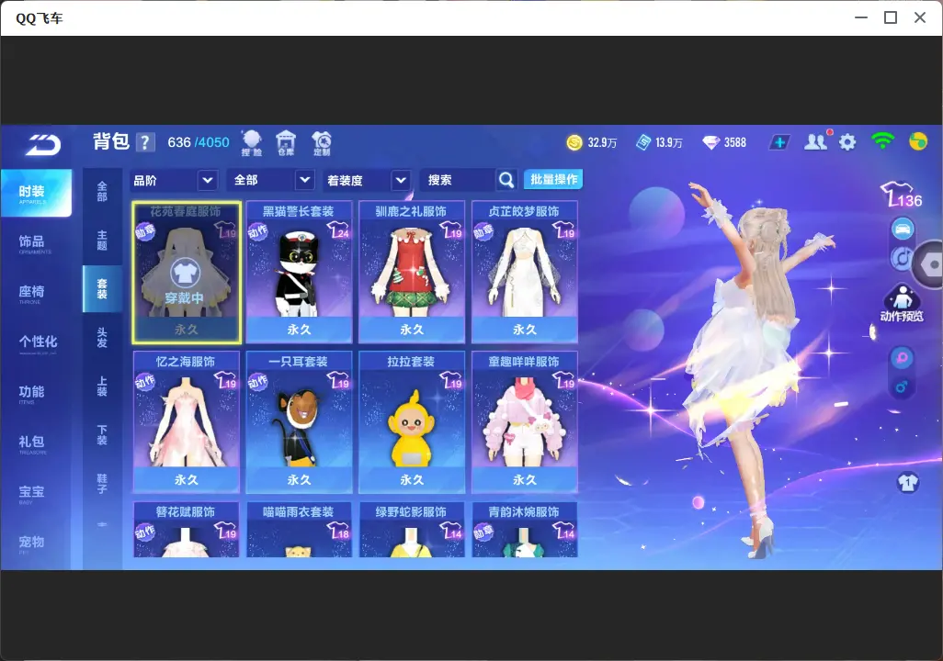Select the 头发 hair subcategory
This screenshot has width=943, height=661.
pyautogui.click(x=102, y=338)
